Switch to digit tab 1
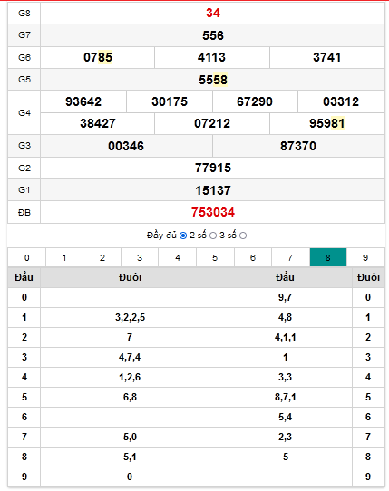The width and height of the screenshot is (389, 491). pyautogui.click(x=64, y=257)
